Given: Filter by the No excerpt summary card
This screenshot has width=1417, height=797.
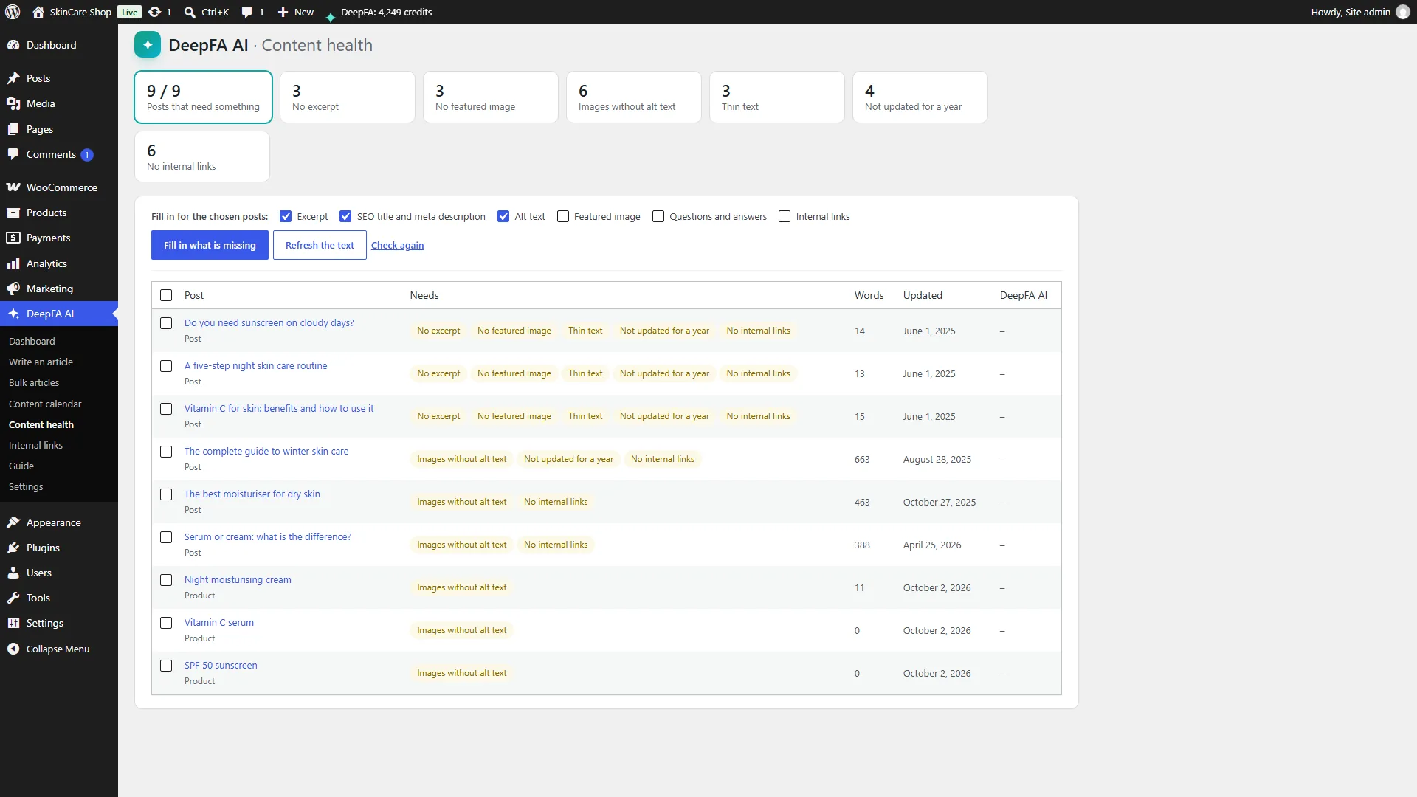Looking at the screenshot, I should tap(348, 97).
